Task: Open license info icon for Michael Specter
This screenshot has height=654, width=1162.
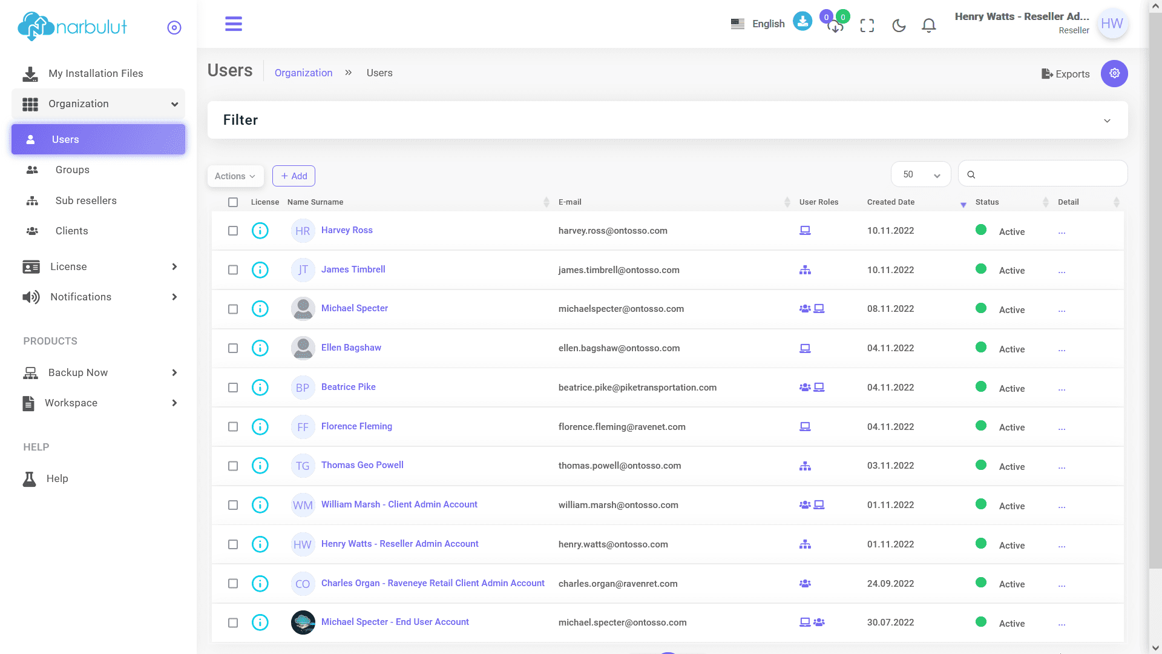Action: [x=260, y=309]
